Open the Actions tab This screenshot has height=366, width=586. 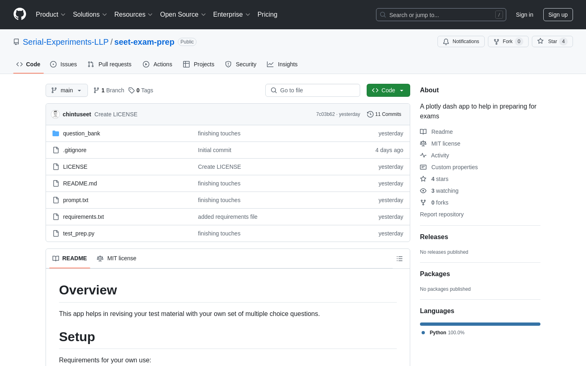157,64
